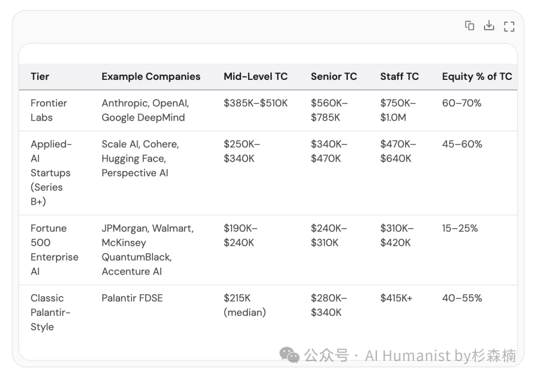Select the Frontier Labs tier cell
The image size is (533, 377).
click(48, 110)
